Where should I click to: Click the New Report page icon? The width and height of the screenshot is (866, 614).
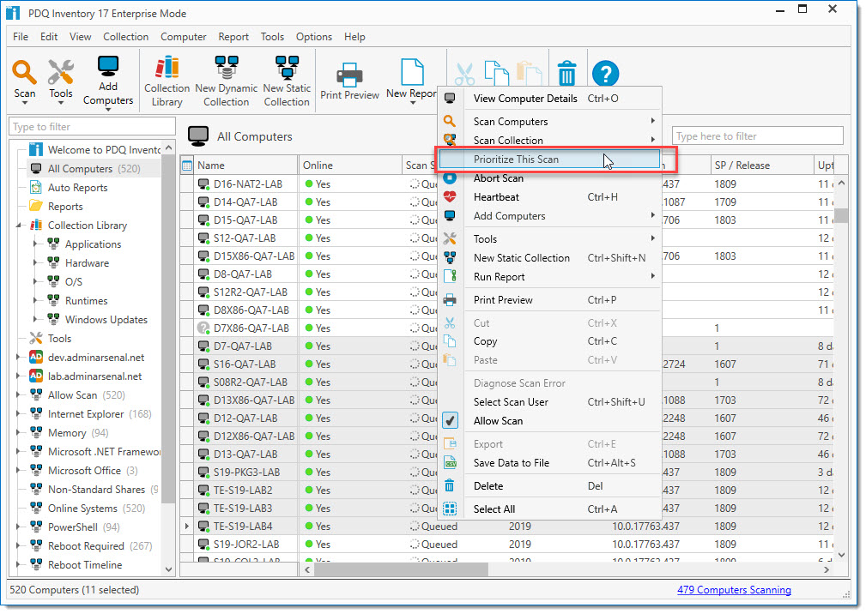pos(412,72)
